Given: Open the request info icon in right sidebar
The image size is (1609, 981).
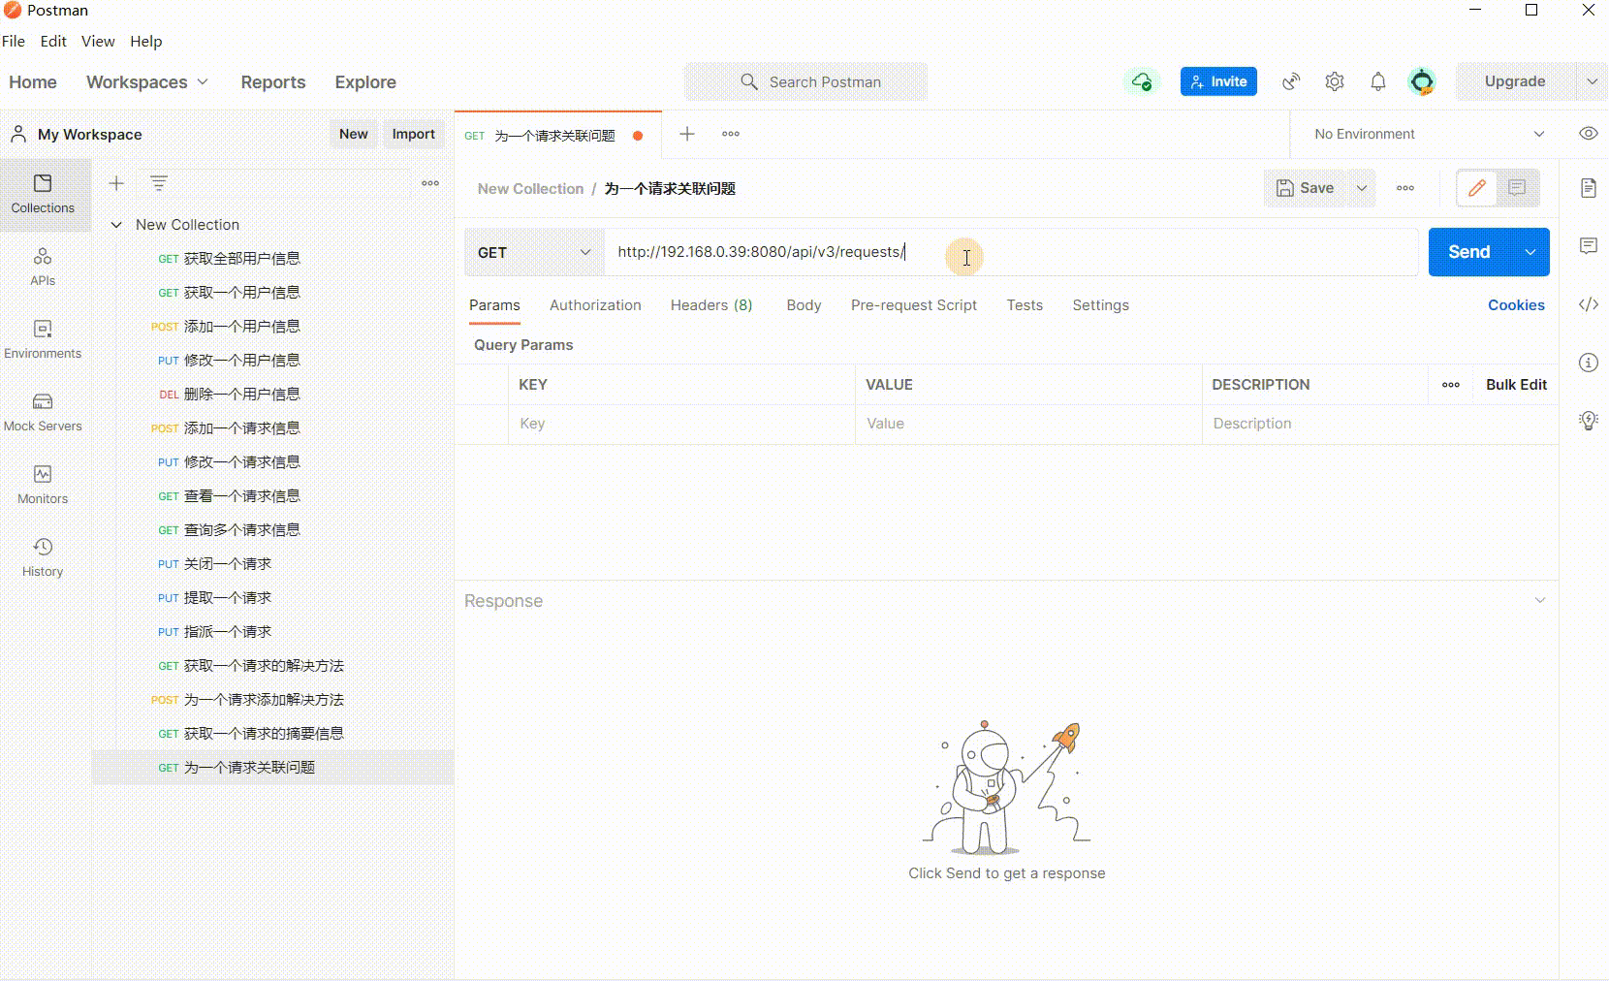Looking at the screenshot, I should click(x=1588, y=363).
